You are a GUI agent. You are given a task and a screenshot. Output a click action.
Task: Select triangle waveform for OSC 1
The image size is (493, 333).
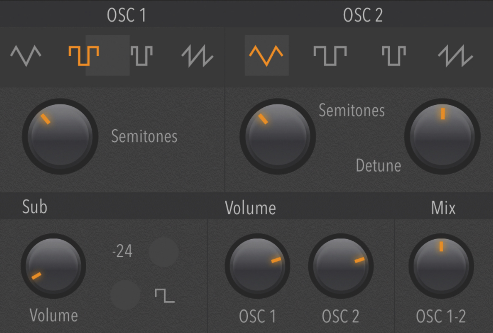pos(26,56)
